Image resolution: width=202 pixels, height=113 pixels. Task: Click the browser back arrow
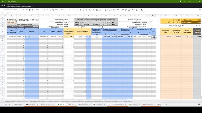point(3,1)
